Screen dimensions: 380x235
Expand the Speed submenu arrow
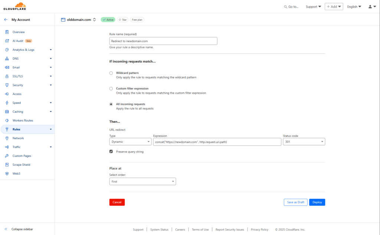tap(50, 103)
